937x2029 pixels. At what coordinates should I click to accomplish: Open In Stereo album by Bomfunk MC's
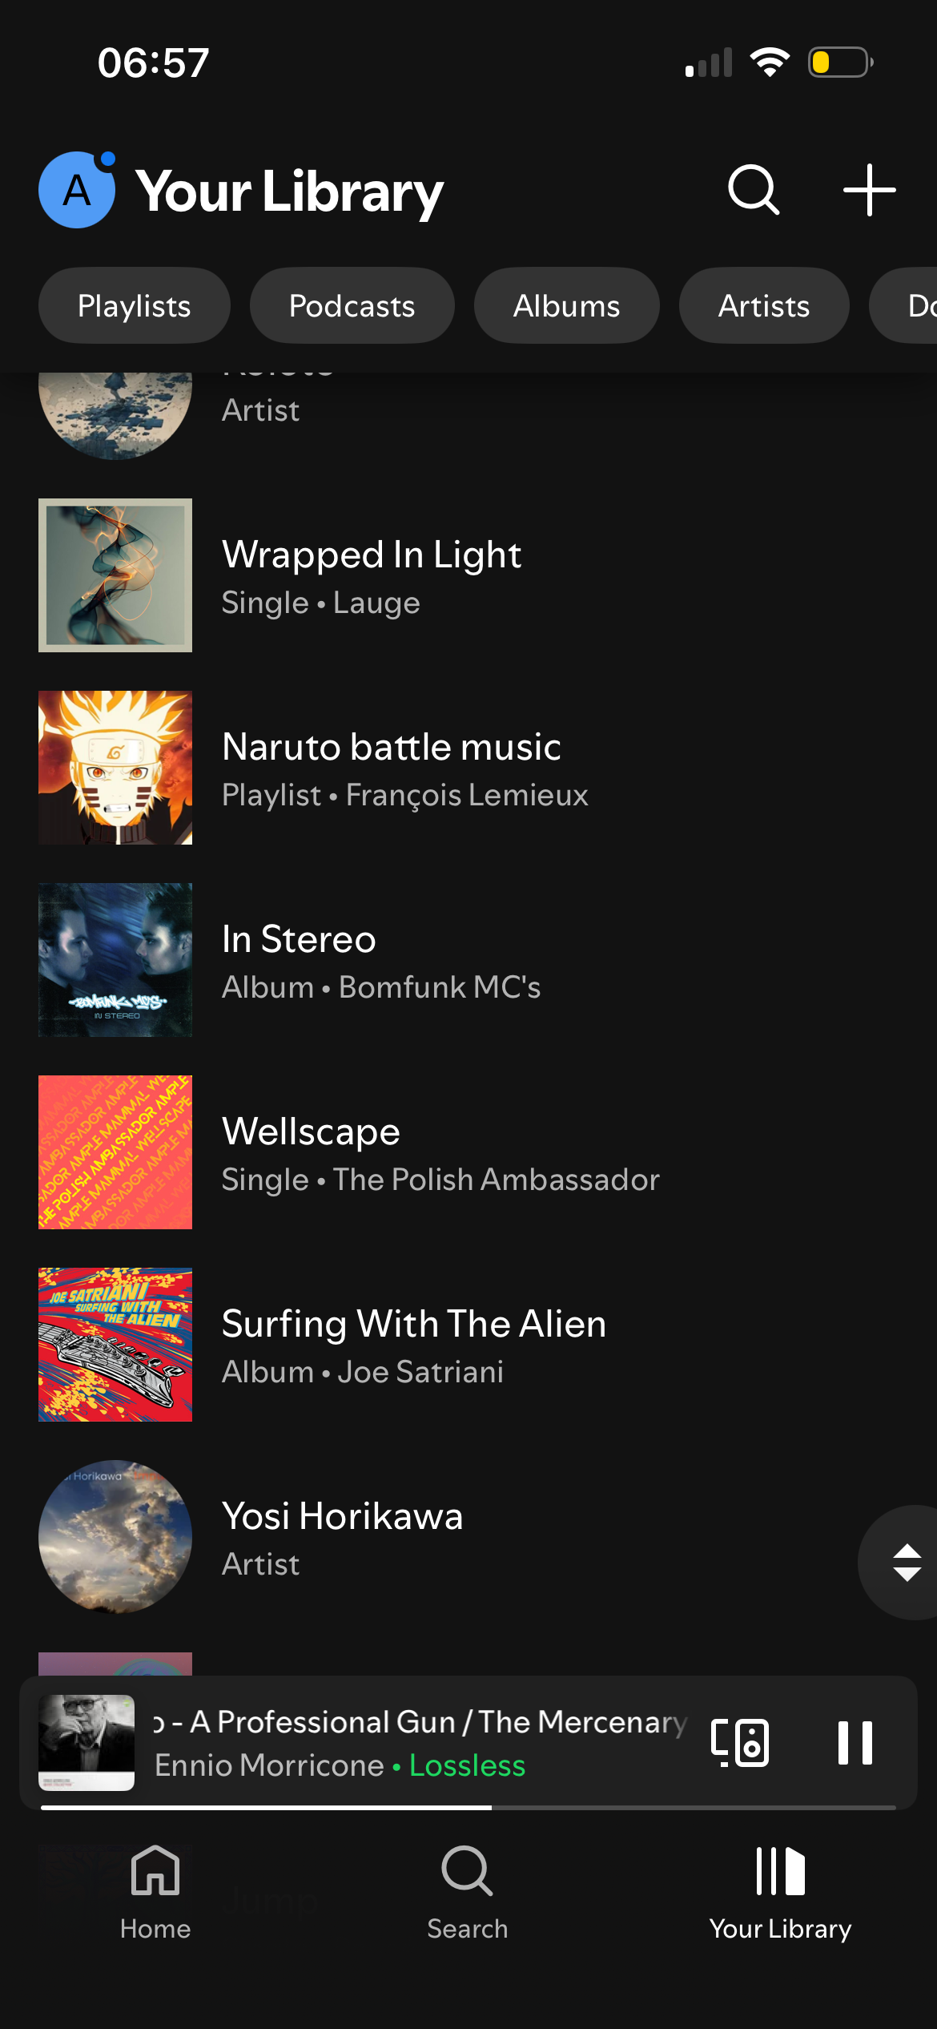point(468,960)
